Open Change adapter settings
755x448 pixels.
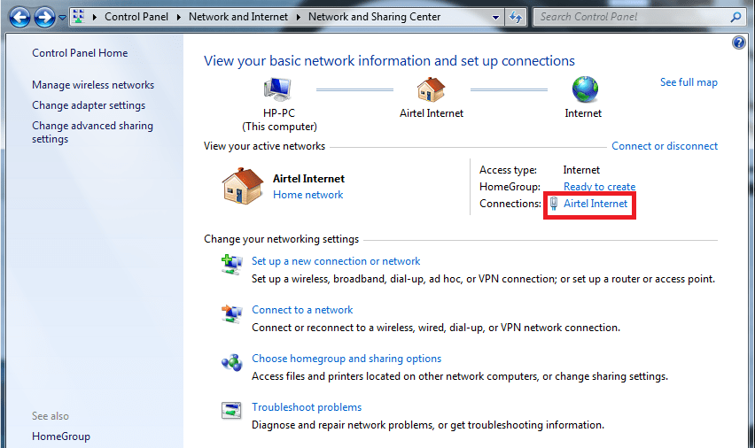[x=89, y=105]
